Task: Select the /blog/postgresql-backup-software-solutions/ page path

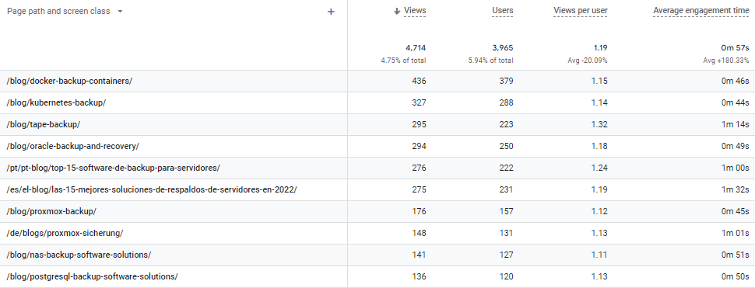Action: 92,276
